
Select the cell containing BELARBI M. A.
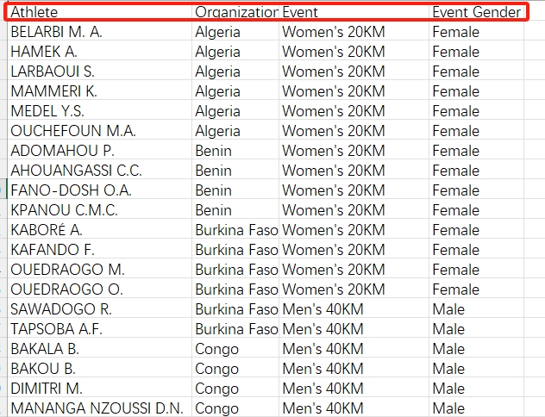pos(99,32)
